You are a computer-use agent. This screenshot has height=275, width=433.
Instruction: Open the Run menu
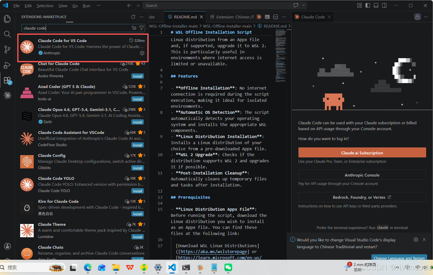point(86,6)
